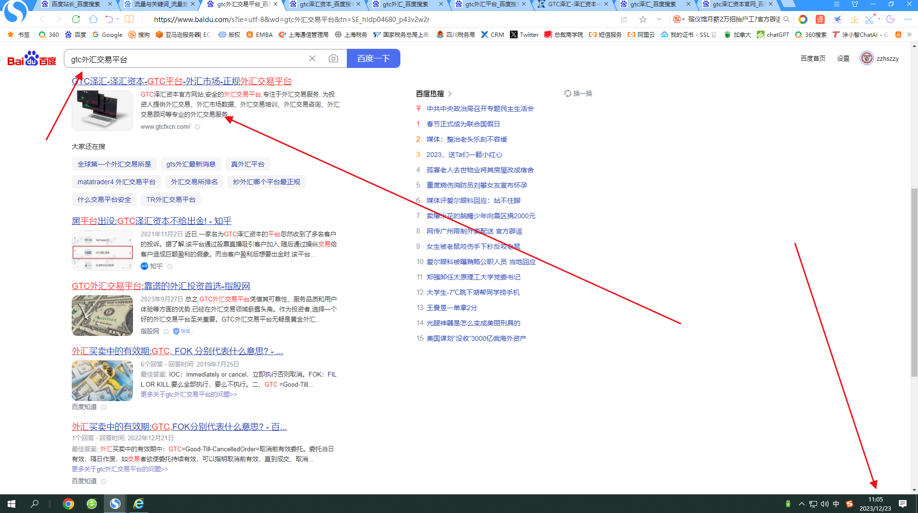
Task: Click 换一换 to refresh hot searches
Action: click(x=578, y=93)
